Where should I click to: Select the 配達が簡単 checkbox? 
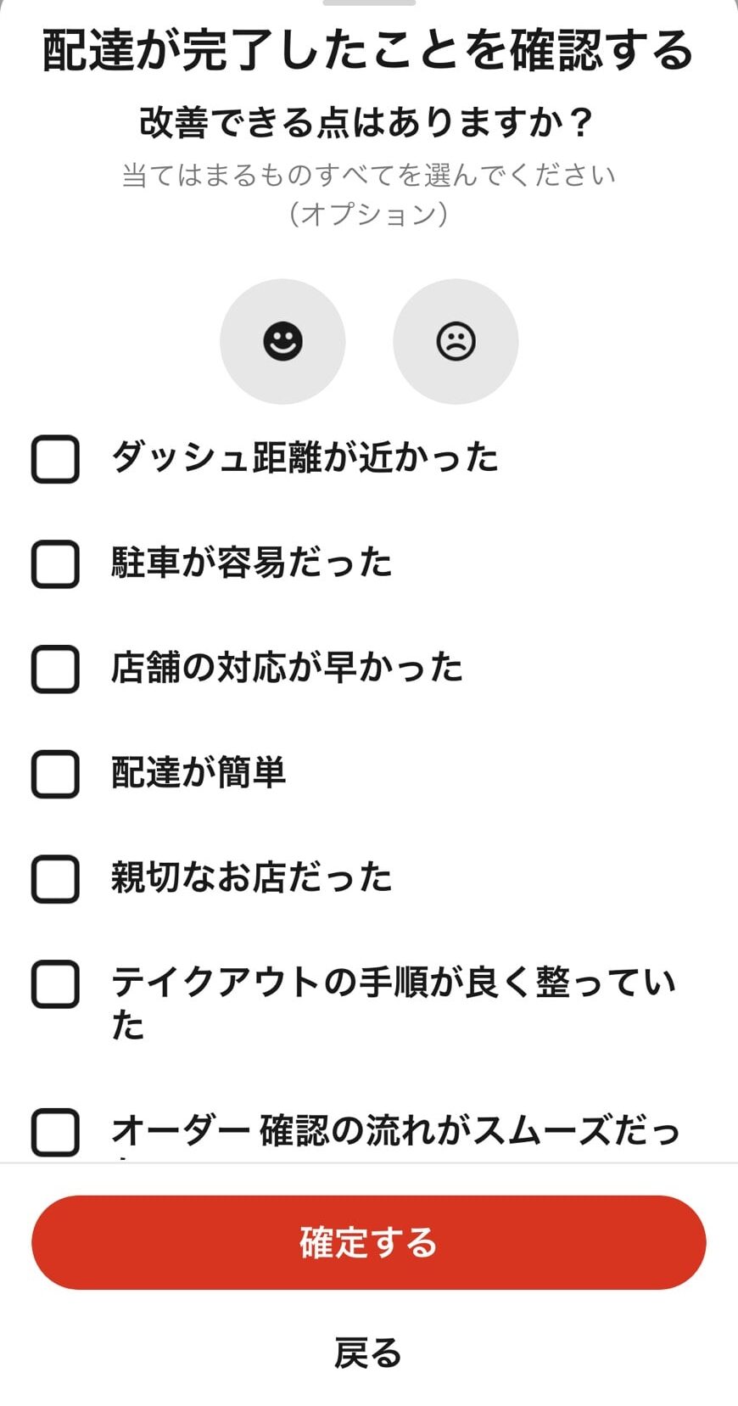55,774
